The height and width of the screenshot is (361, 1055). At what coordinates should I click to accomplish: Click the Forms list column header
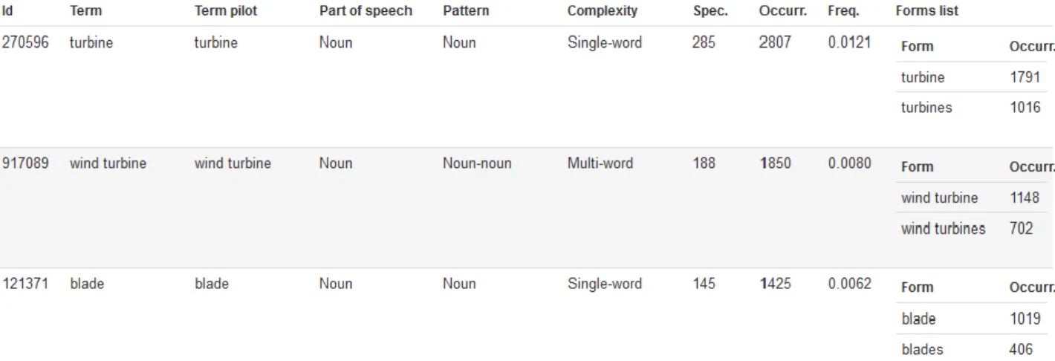point(927,11)
